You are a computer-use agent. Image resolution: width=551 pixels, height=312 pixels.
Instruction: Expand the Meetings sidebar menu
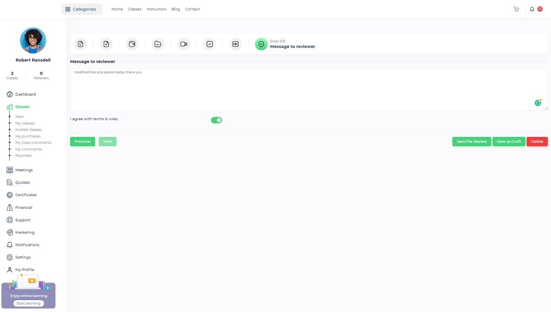coord(24,170)
